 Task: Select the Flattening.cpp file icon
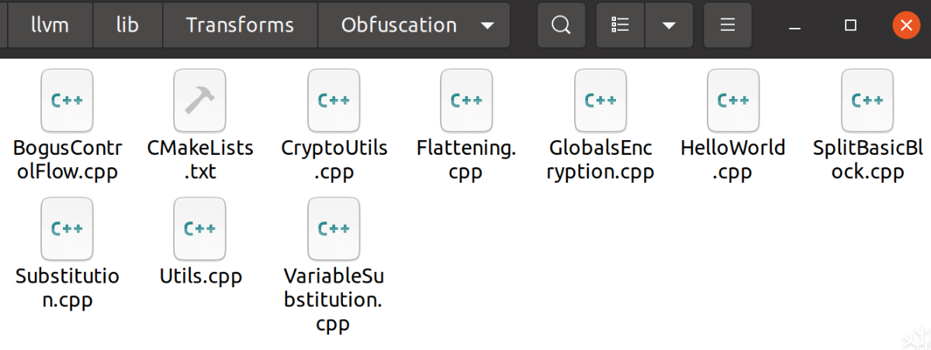click(x=466, y=100)
